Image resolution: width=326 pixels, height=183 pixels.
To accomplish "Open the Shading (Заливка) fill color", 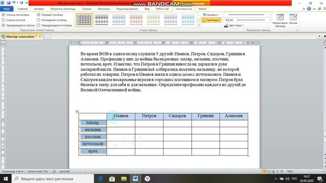I will pyautogui.click(x=211, y=15).
